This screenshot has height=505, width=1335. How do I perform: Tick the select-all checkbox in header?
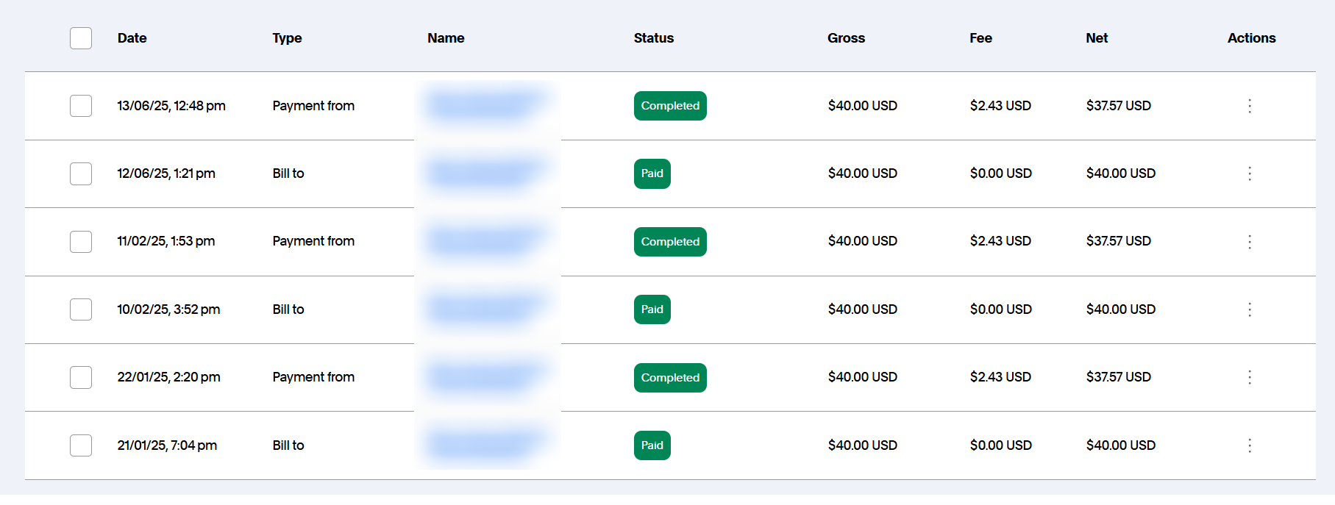[81, 38]
